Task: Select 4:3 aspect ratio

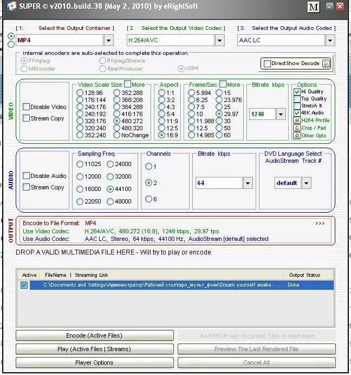Action: 161,107
